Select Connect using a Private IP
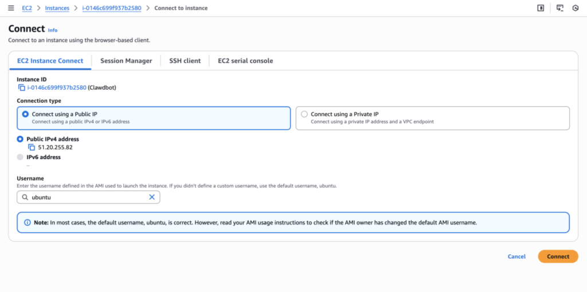Screen dimensions: 587x292 pyautogui.click(x=304, y=114)
